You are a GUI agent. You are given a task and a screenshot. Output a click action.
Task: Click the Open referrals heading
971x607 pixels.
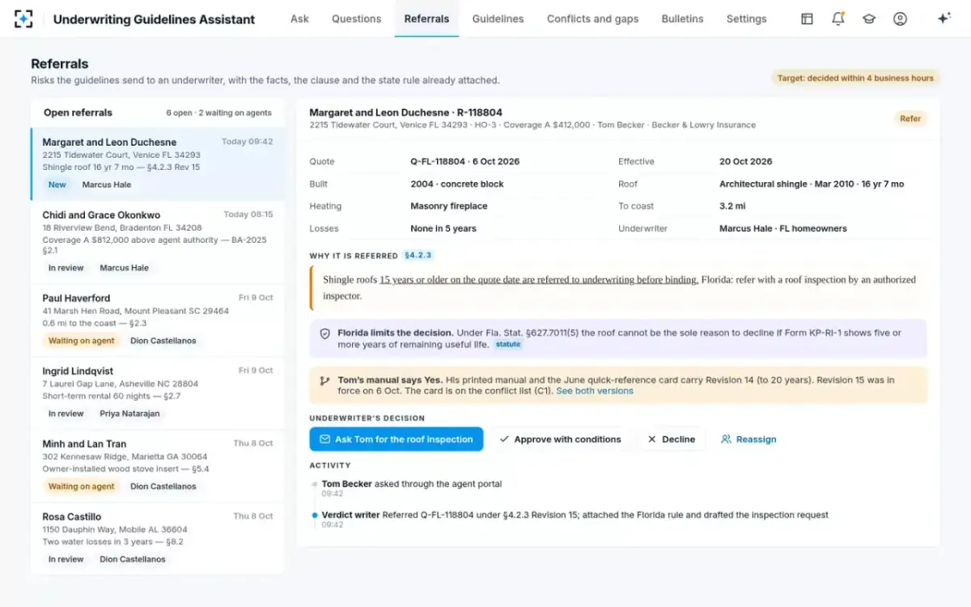click(x=78, y=112)
